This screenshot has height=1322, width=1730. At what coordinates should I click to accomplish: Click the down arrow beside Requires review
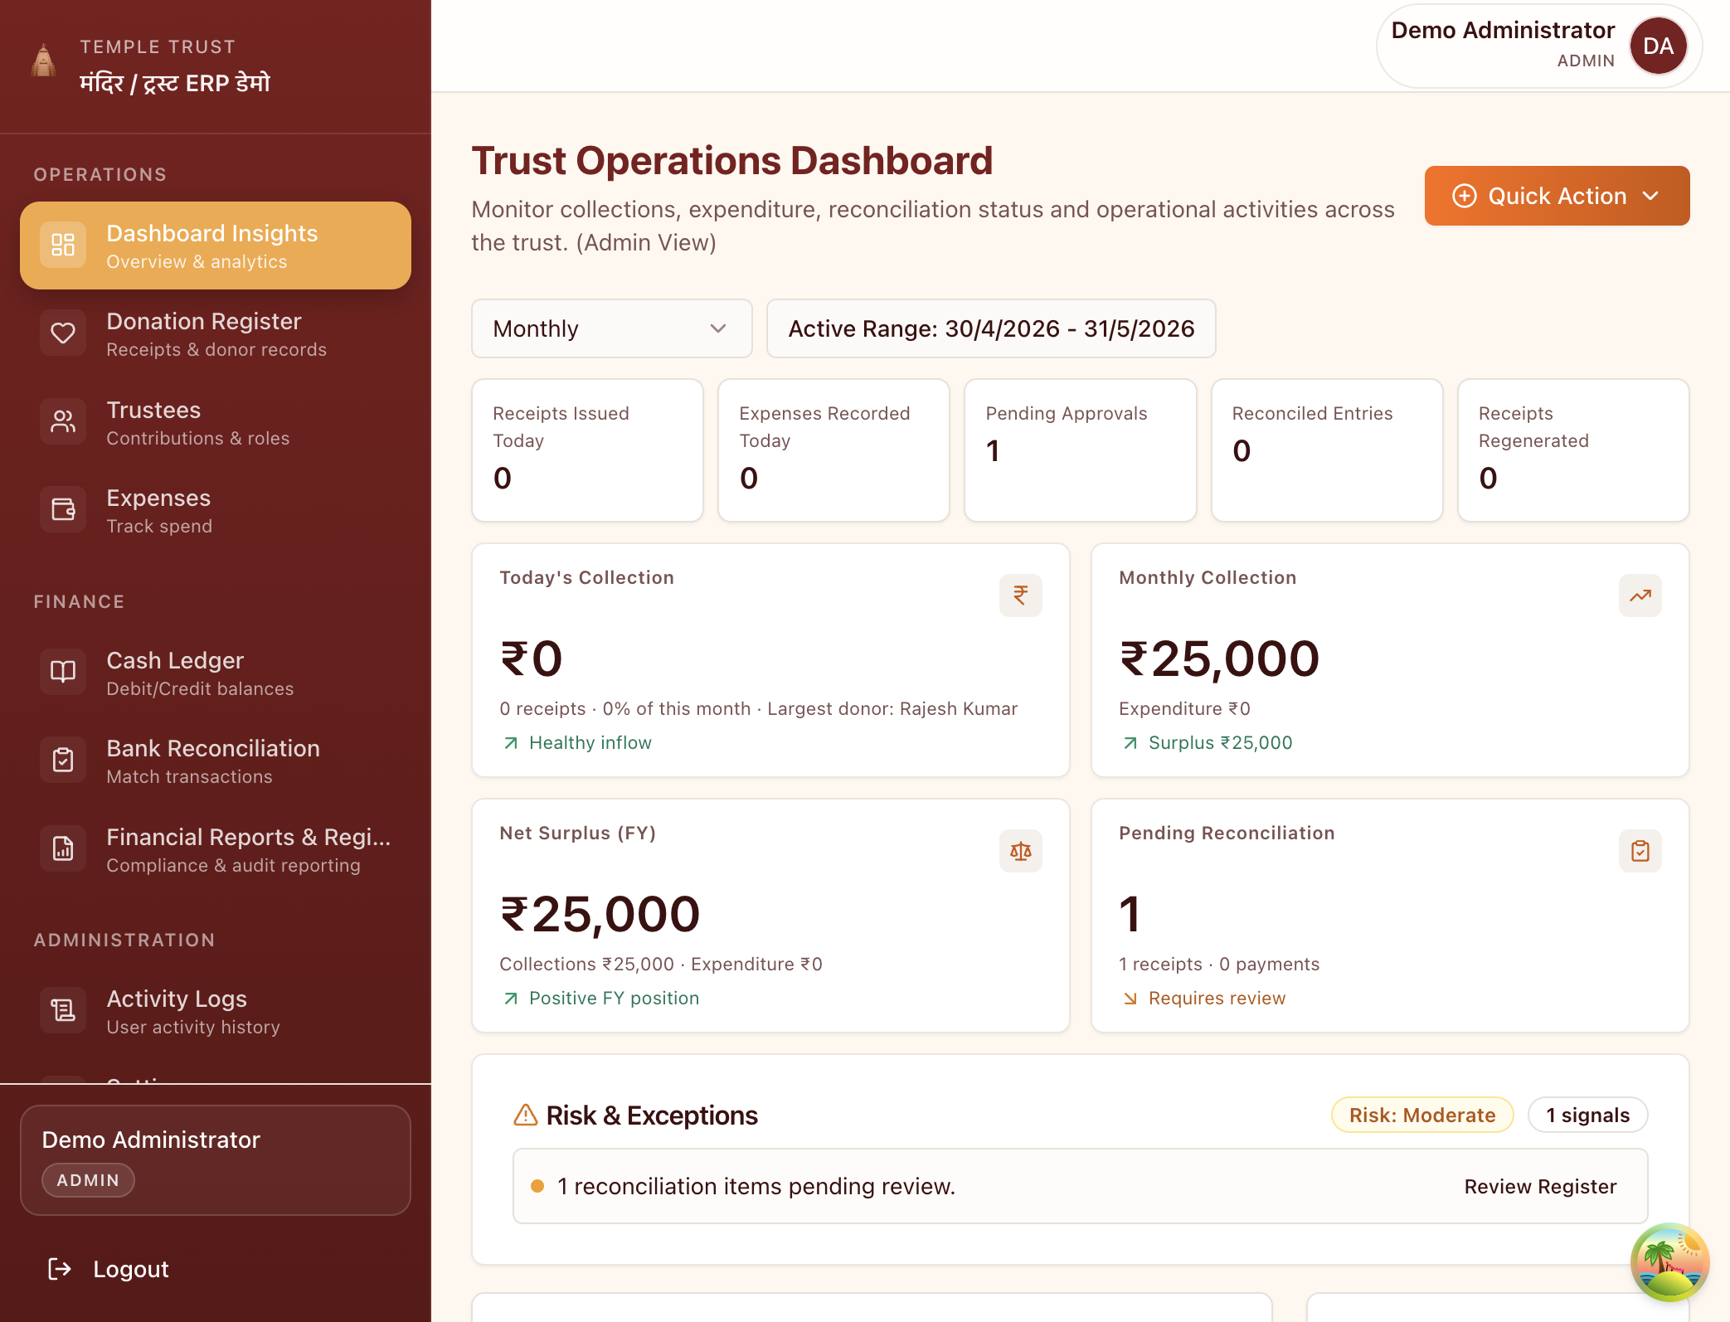[1130, 999]
